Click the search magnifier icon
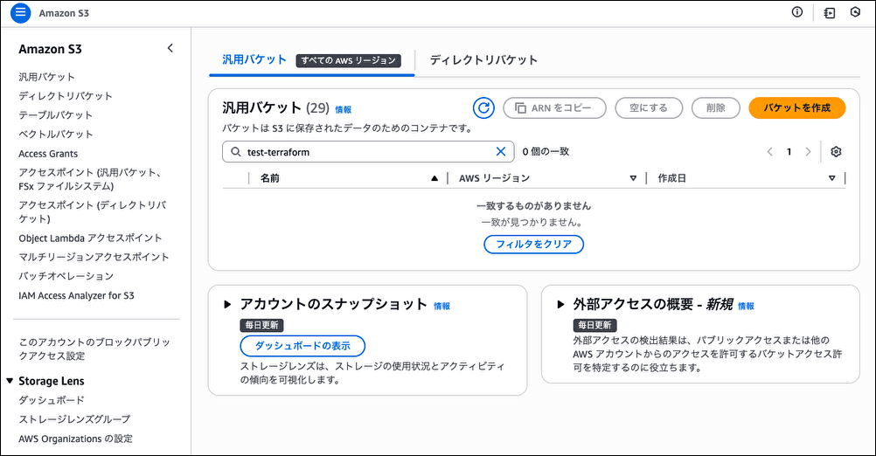876x456 pixels. pyautogui.click(x=236, y=152)
